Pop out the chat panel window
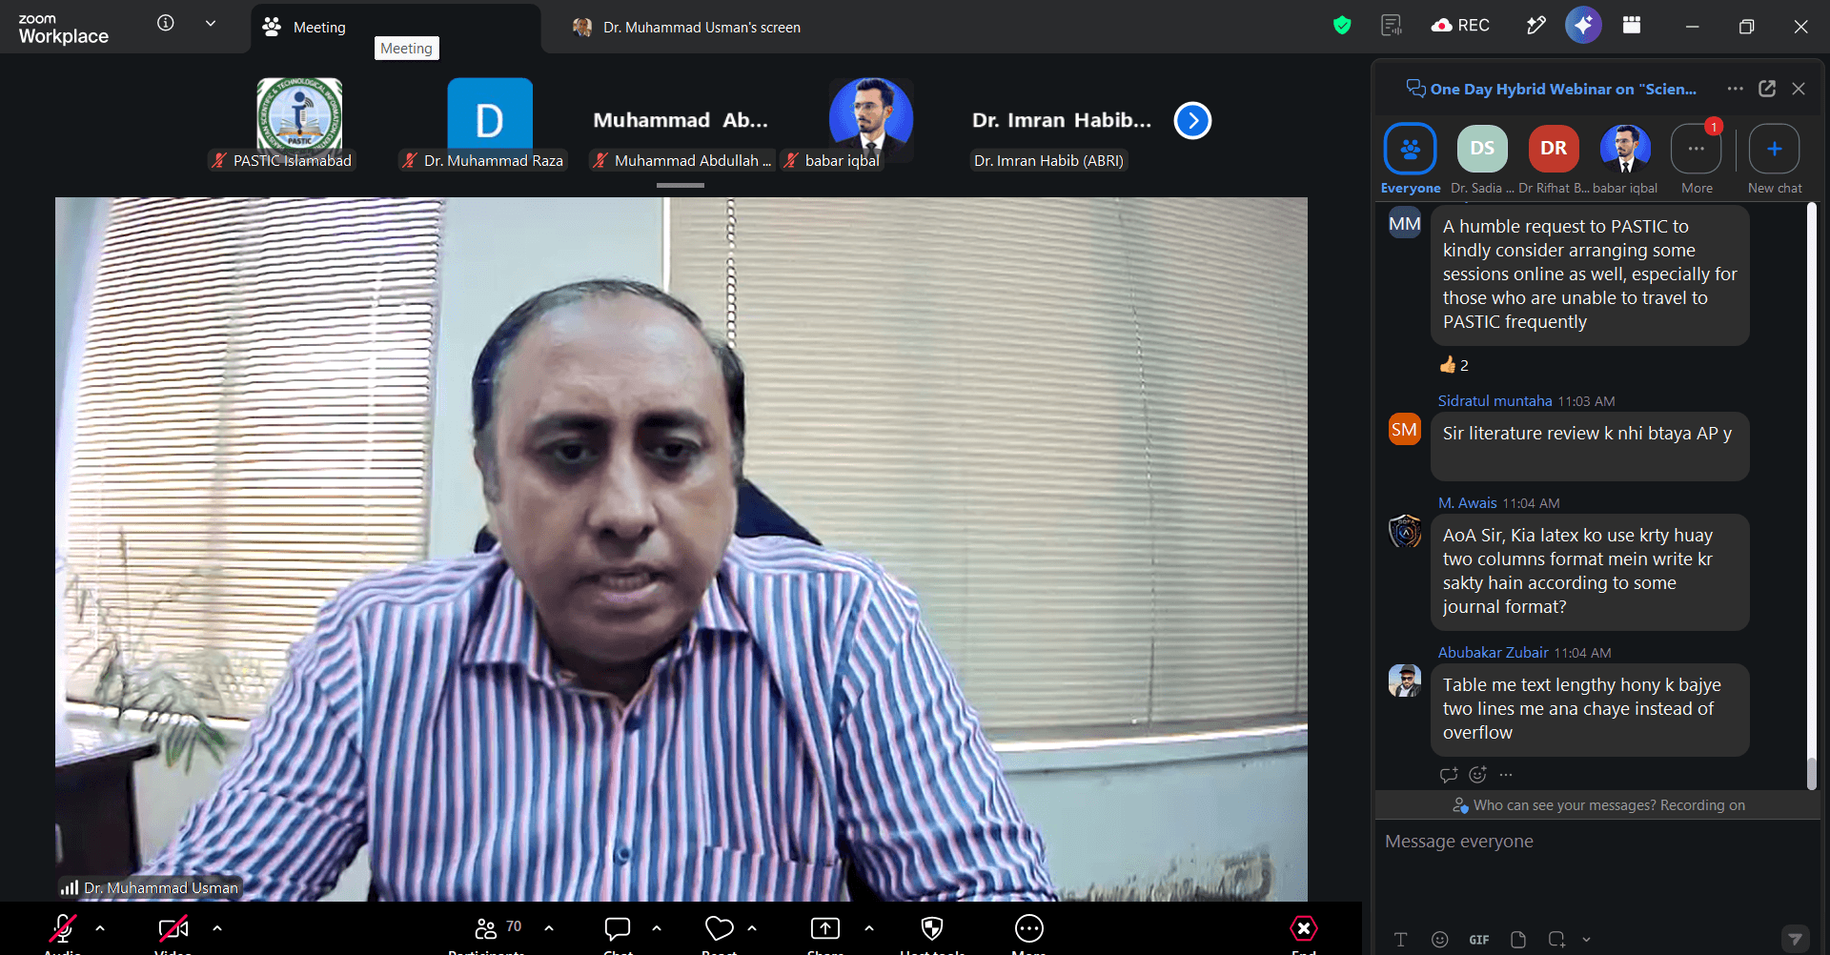This screenshot has height=955, width=1830. (x=1767, y=89)
